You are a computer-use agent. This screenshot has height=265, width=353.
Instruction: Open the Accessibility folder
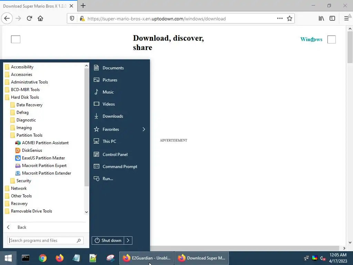[19, 67]
